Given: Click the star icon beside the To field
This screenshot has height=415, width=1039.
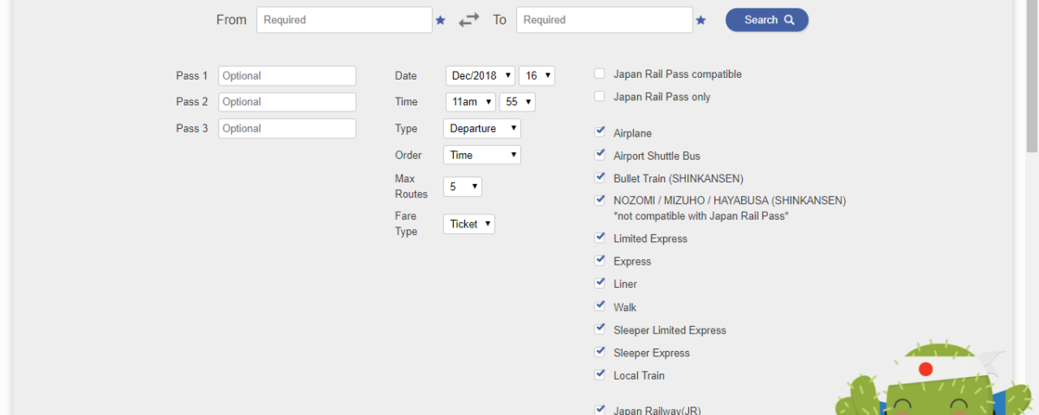Looking at the screenshot, I should click(x=700, y=20).
